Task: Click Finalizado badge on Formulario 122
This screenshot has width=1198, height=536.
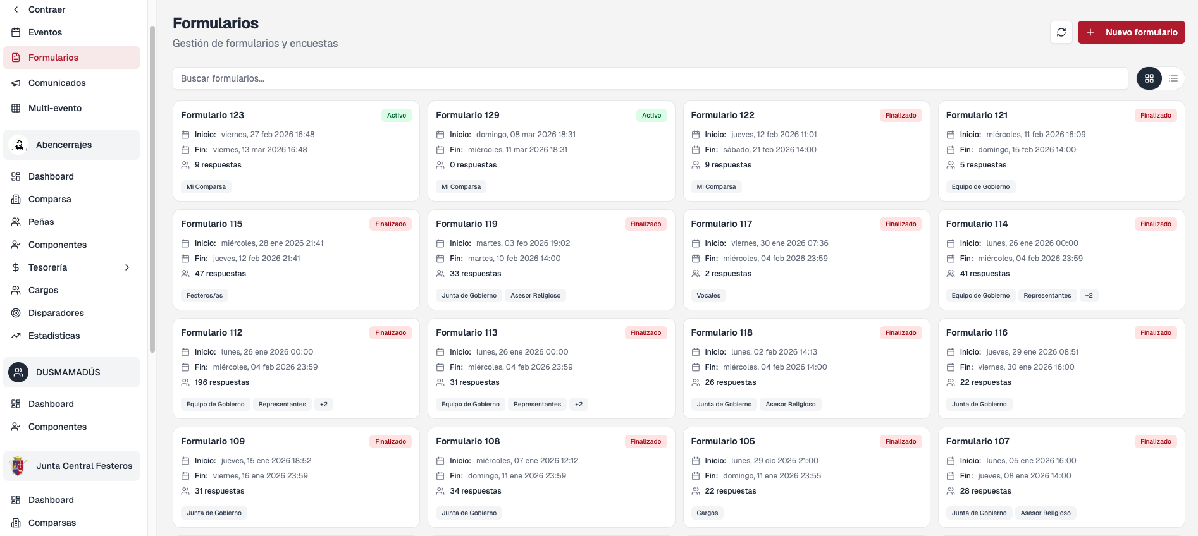Action: [x=901, y=115]
